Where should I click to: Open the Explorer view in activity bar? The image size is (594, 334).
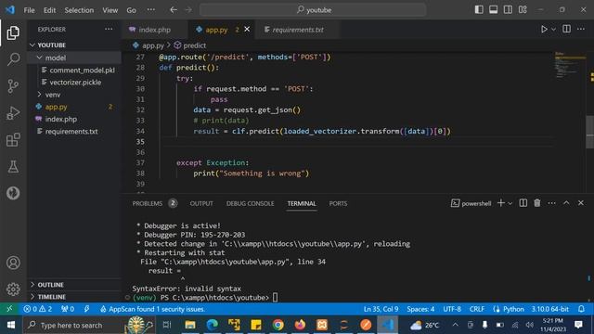point(13,33)
